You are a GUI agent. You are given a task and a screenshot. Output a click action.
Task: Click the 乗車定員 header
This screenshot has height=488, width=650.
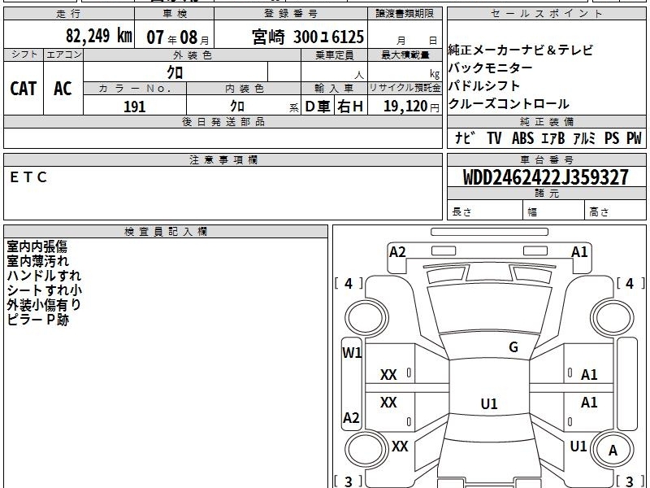pos(334,54)
